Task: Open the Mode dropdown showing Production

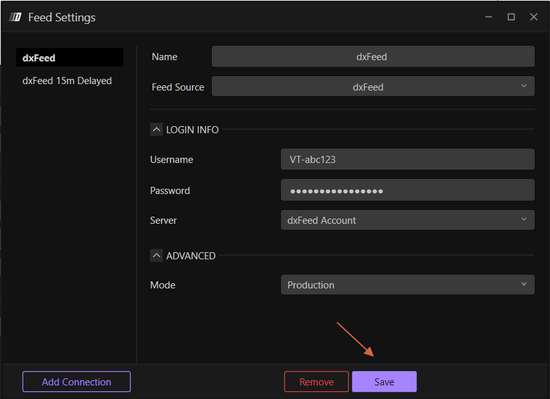Action: (x=407, y=285)
